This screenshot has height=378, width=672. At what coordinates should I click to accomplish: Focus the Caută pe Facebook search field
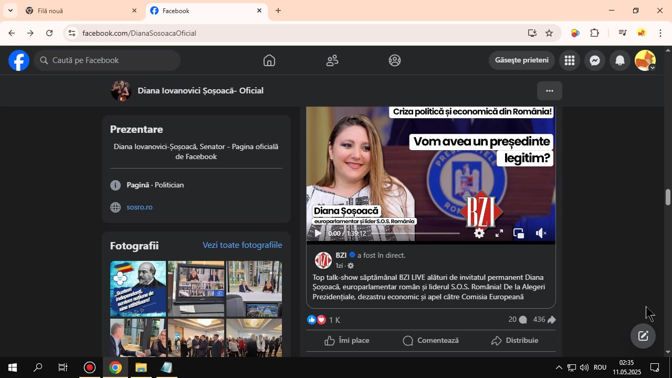108,60
